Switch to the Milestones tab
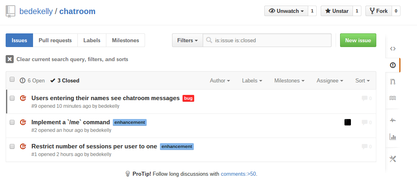417x189 pixels. 126,40
